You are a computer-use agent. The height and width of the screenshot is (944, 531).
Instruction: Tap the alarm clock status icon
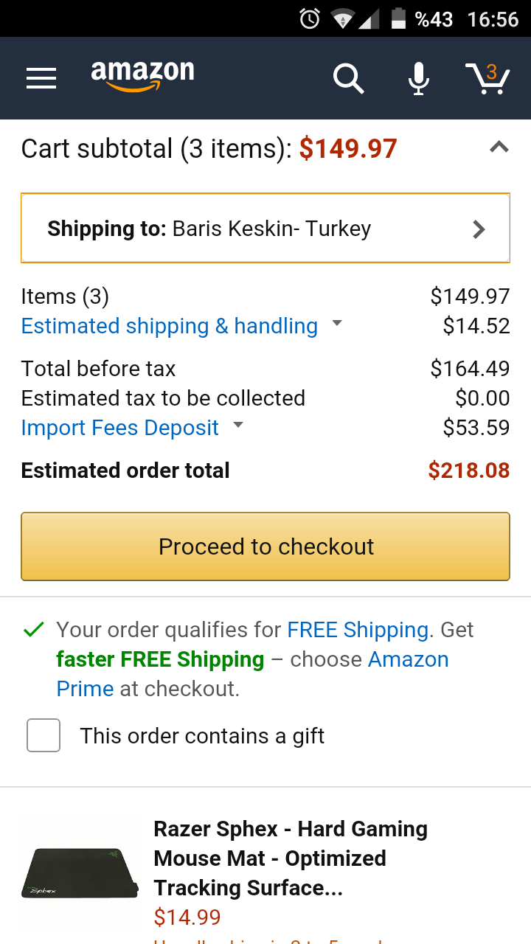point(310,18)
